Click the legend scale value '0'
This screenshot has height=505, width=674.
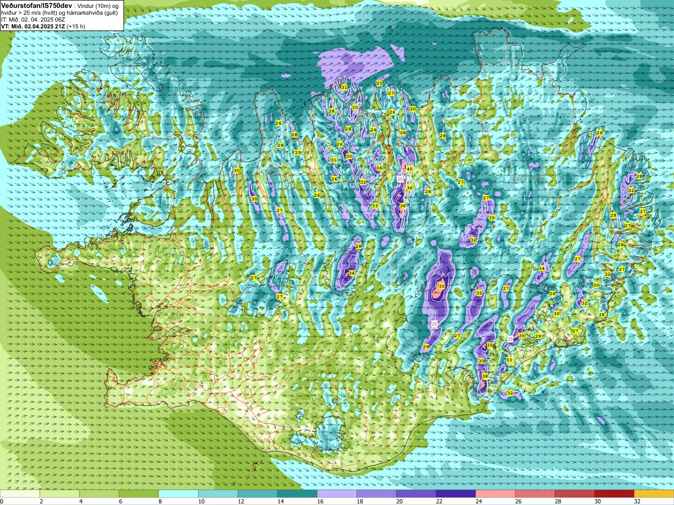point(2,501)
